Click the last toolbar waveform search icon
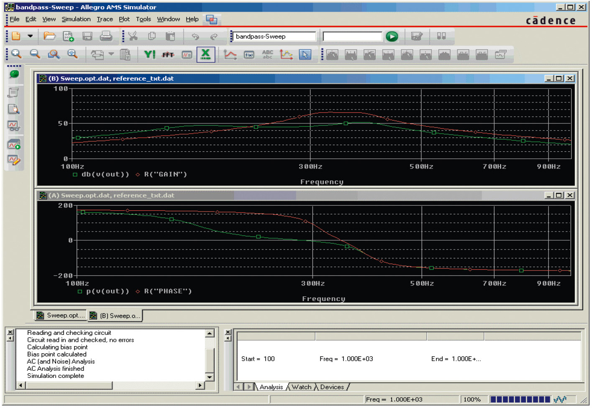 click(500, 55)
